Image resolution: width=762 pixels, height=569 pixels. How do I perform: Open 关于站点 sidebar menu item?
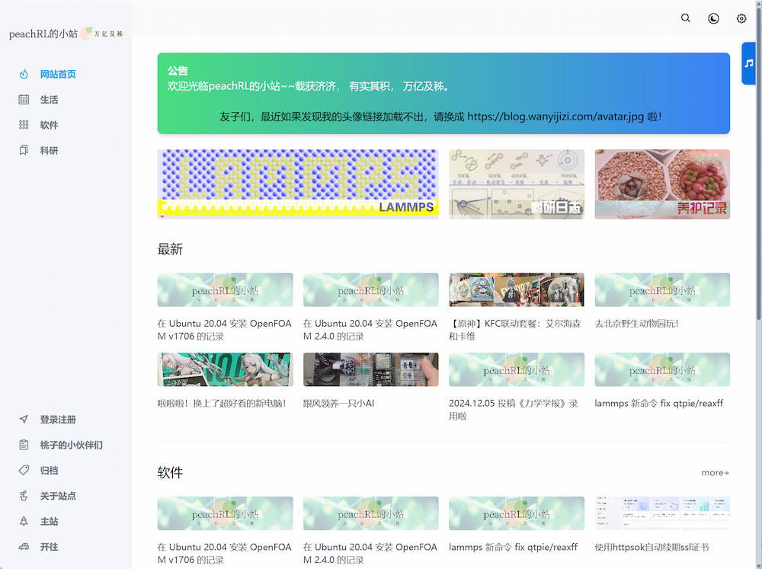(x=58, y=496)
